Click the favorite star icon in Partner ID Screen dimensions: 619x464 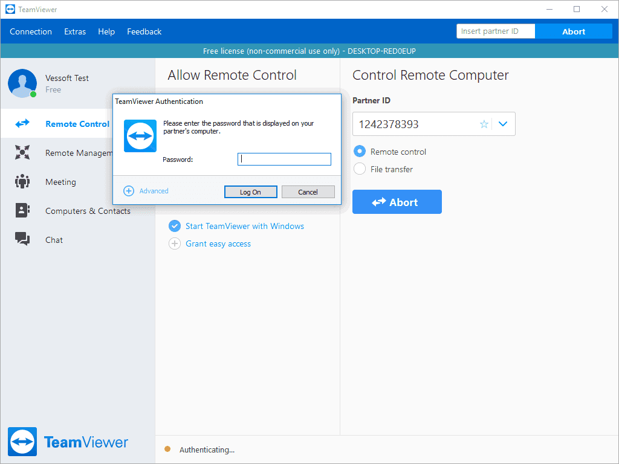(x=484, y=124)
